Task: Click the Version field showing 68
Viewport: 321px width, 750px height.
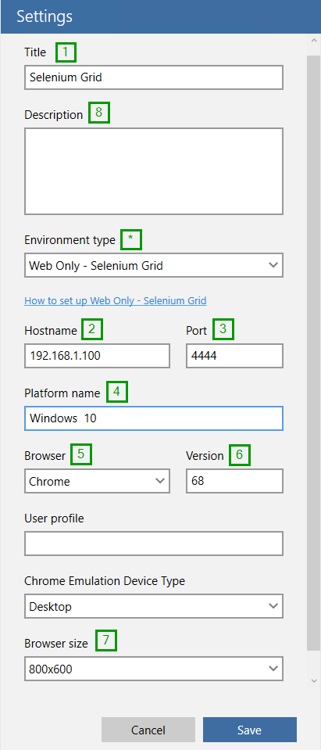Action: 234,481
